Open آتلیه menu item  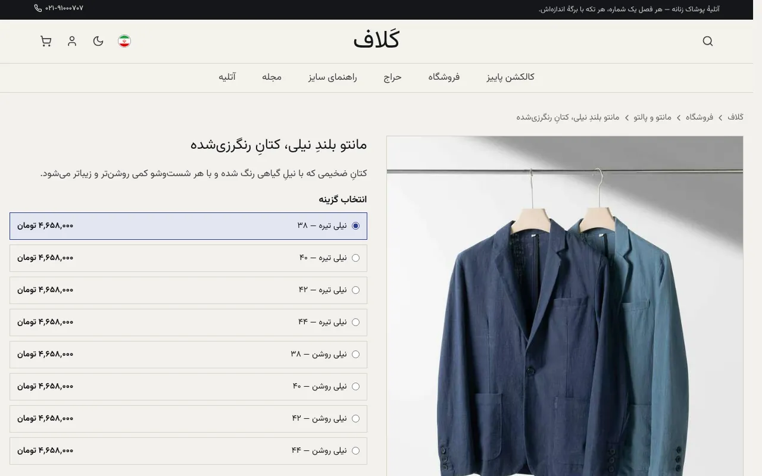[227, 77]
